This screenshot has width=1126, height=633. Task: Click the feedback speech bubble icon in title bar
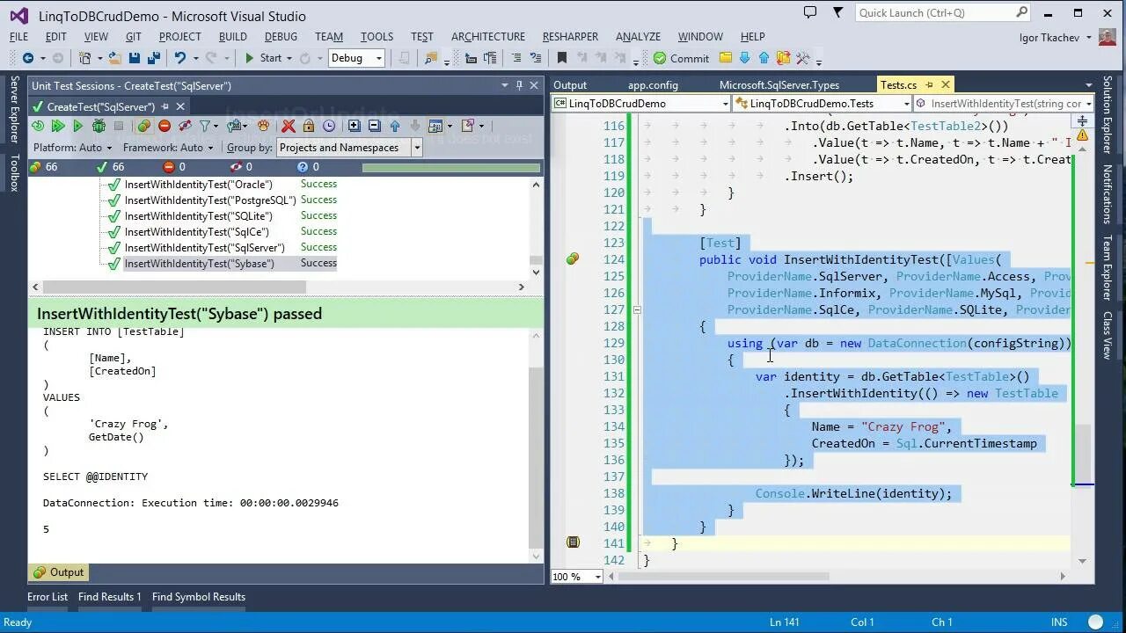[x=810, y=12]
